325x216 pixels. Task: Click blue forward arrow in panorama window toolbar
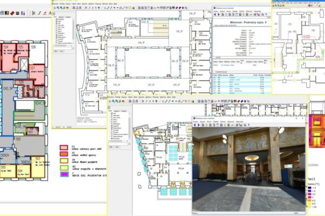click(x=199, y=125)
